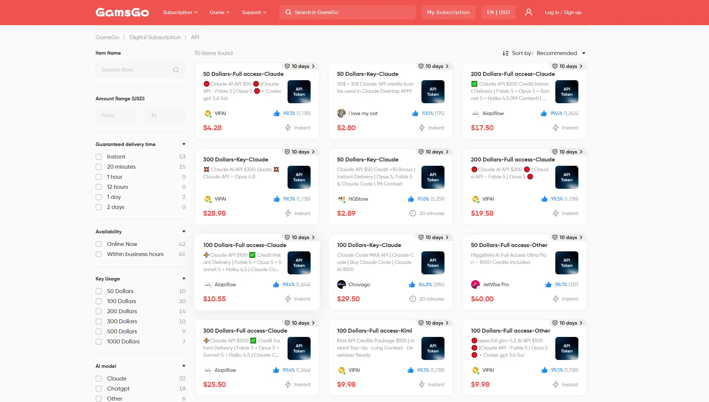Image resolution: width=709 pixels, height=402 pixels.
Task: Click the lightning Instant icon on $40.00 listing
Action: [x=556, y=299]
